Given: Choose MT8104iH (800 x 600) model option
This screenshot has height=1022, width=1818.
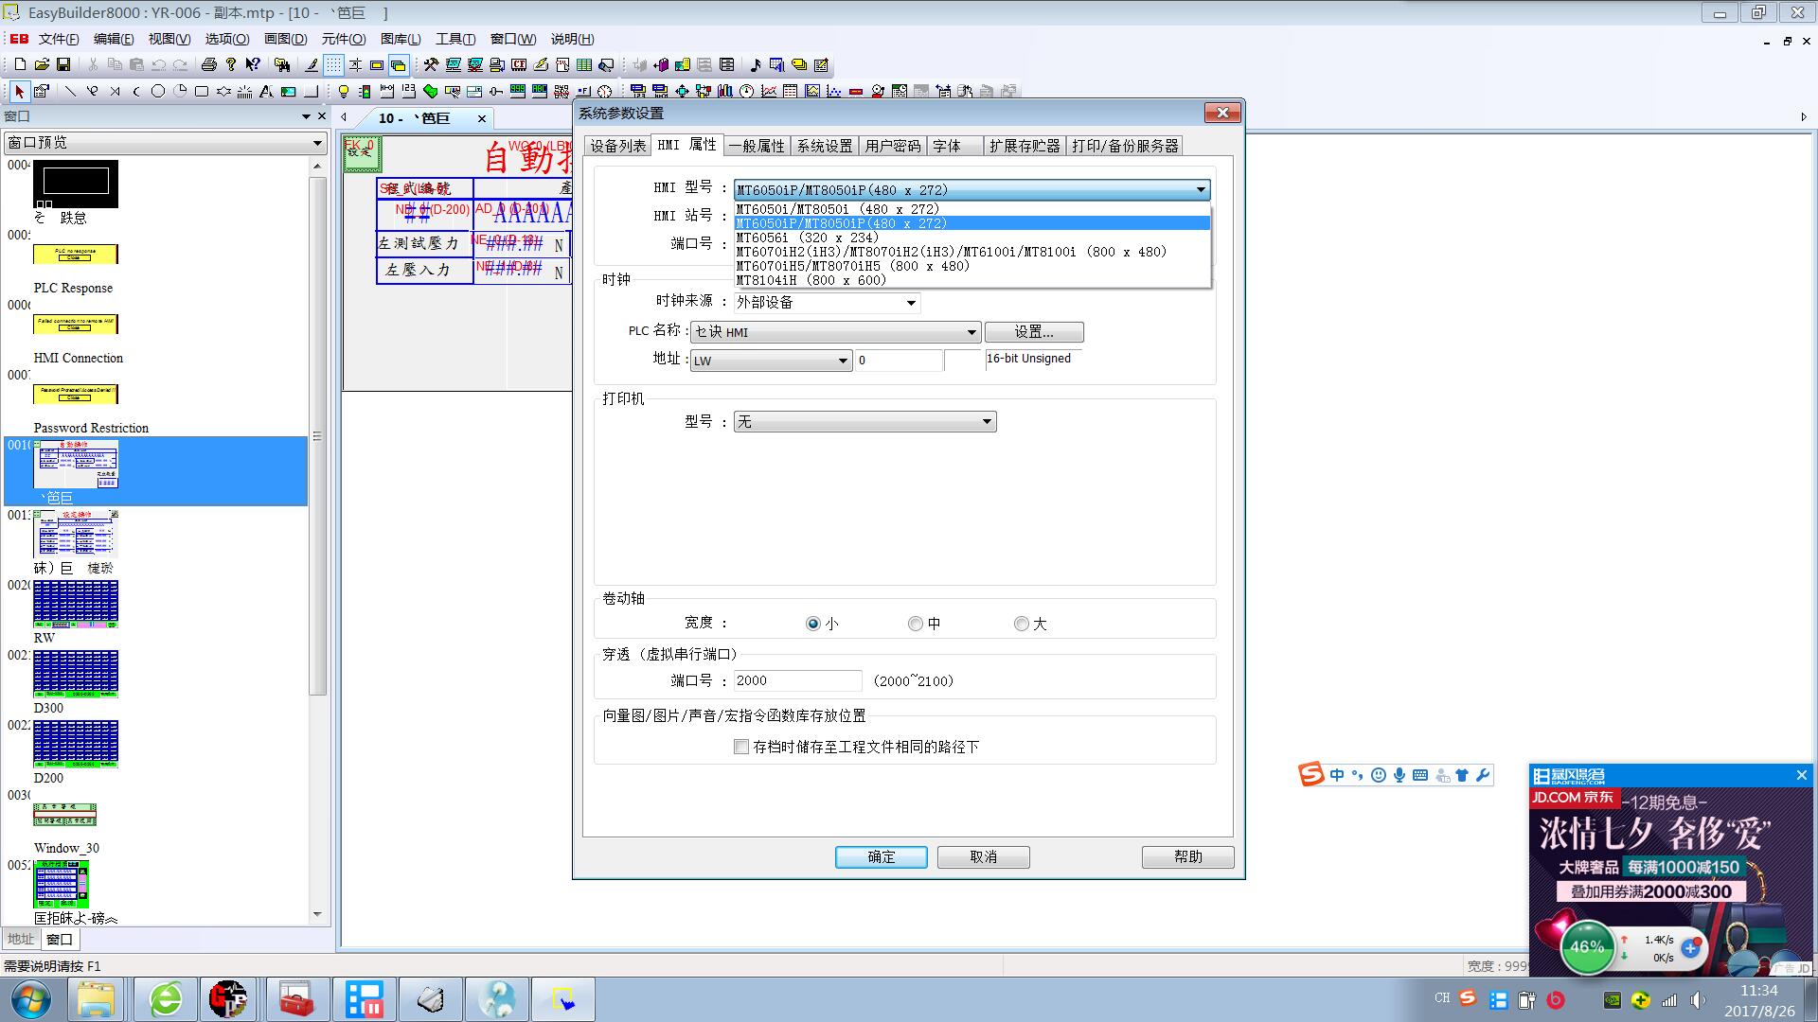Looking at the screenshot, I should [811, 280].
